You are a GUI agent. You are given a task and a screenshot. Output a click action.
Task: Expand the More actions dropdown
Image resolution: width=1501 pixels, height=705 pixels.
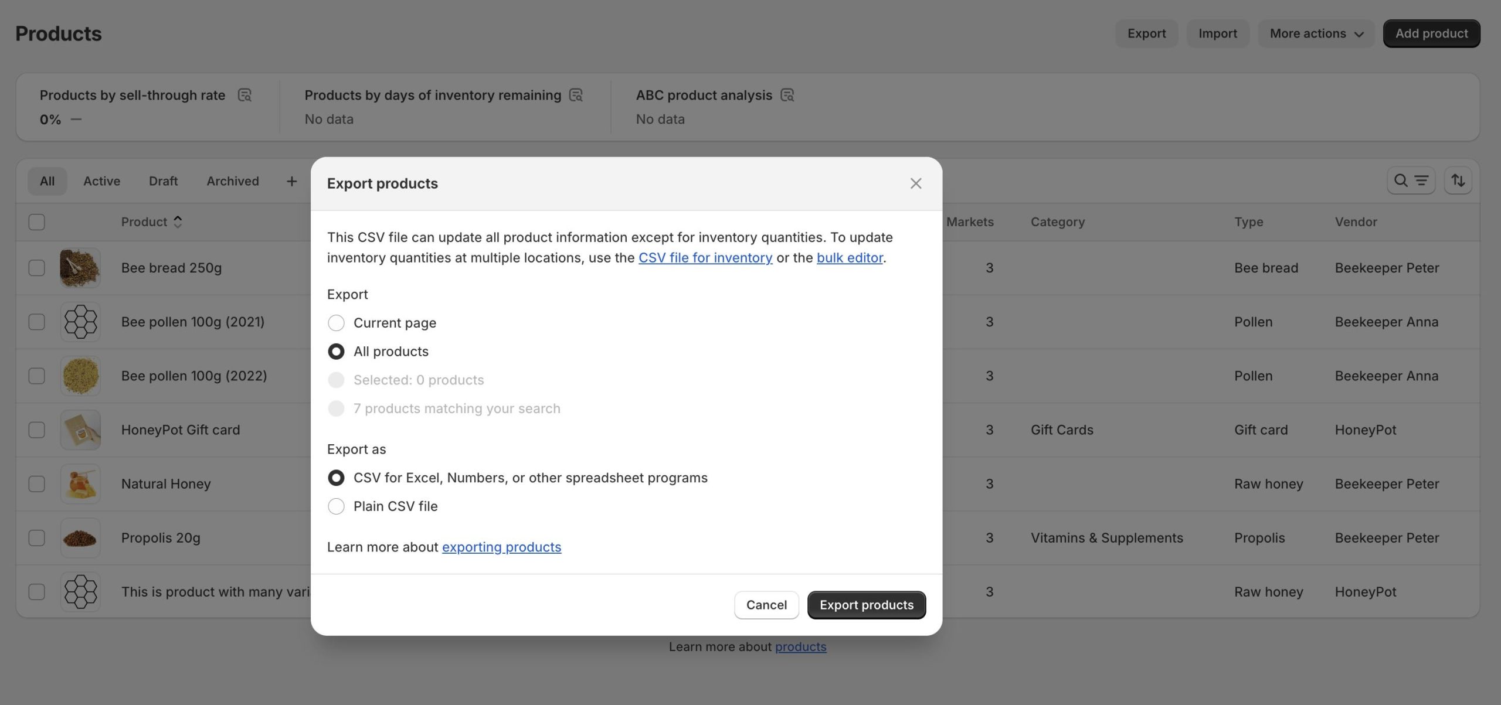click(1316, 33)
